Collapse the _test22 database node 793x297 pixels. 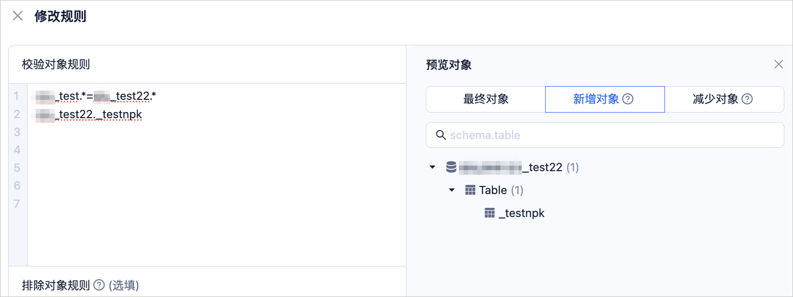point(433,167)
